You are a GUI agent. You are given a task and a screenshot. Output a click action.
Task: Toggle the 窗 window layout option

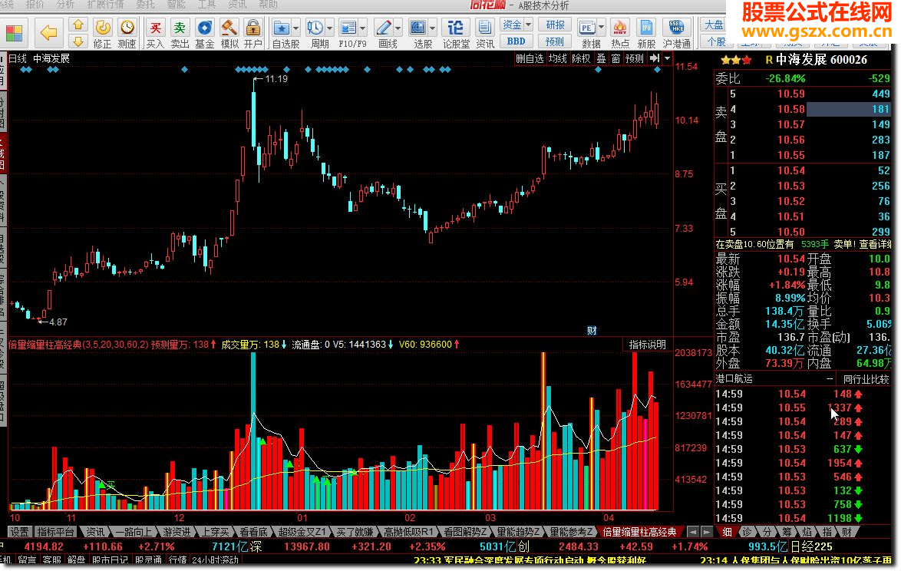(x=616, y=58)
